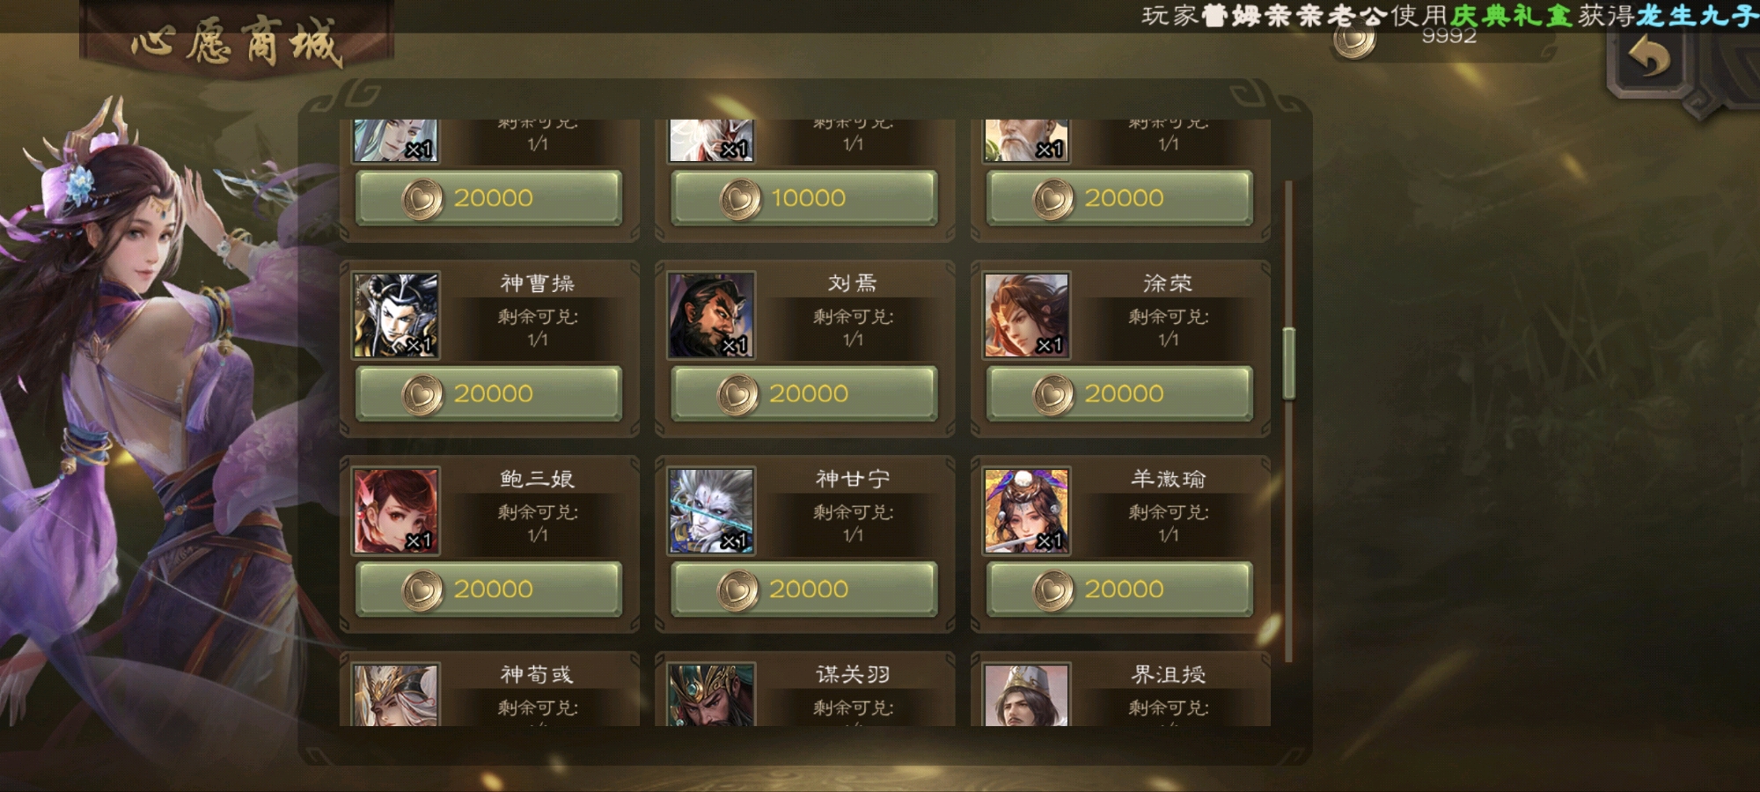Viewport: 1760px width, 792px height.
Task: Buy 羊徽瑜 for 20000 coins
Action: coord(1120,590)
